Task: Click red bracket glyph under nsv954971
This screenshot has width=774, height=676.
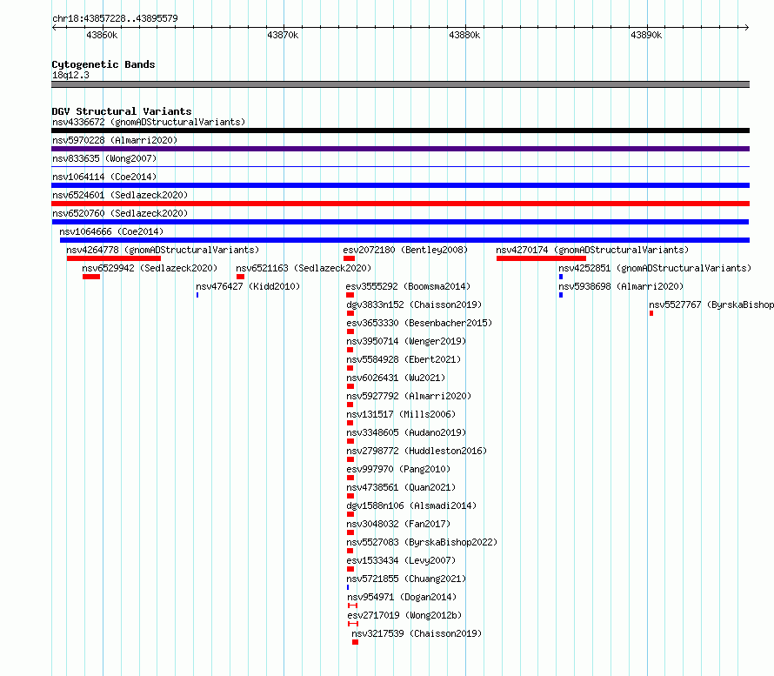Action: click(x=352, y=606)
